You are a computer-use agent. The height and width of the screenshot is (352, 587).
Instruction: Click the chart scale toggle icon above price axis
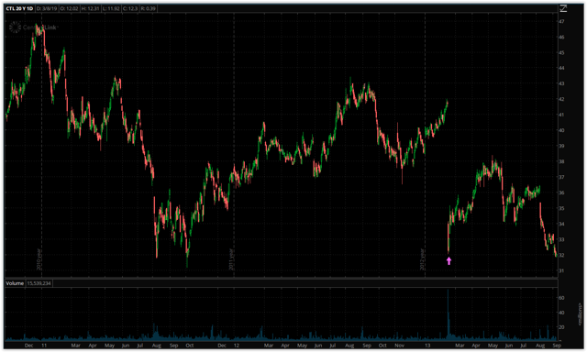563,8
